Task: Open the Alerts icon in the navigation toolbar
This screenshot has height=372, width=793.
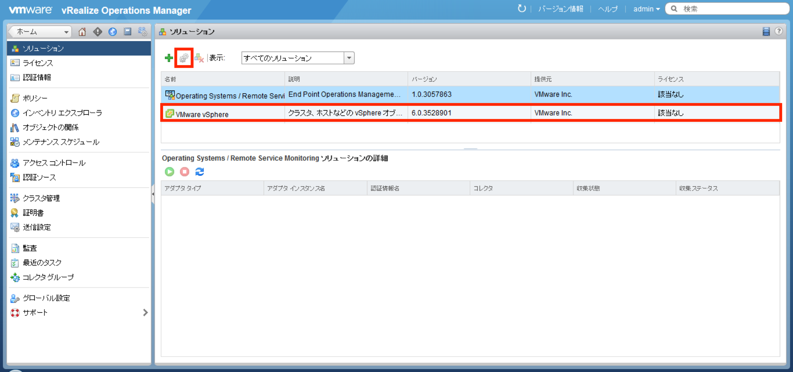Action: 97,32
